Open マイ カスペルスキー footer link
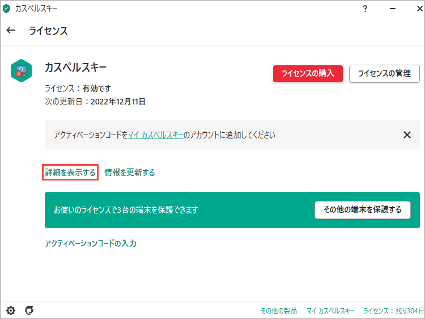This screenshot has height=319, width=425. click(330, 310)
